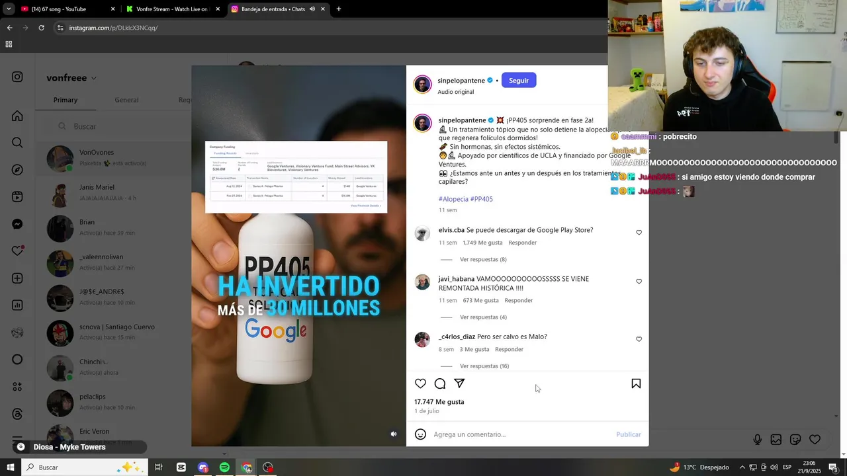847x476 pixels.
Task: Open the Windows notification center
Action: [833, 467]
